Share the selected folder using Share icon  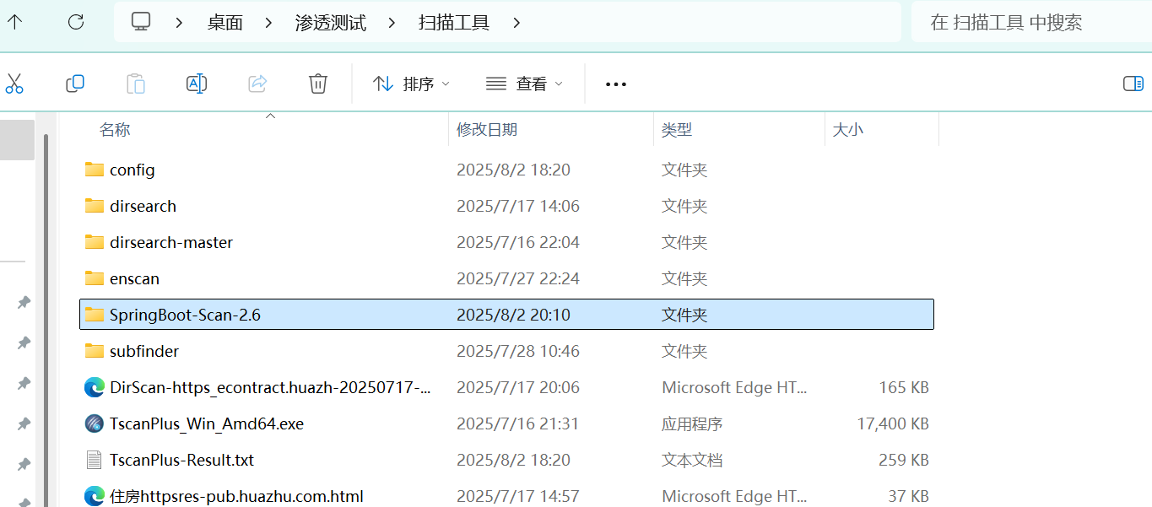pyautogui.click(x=257, y=84)
